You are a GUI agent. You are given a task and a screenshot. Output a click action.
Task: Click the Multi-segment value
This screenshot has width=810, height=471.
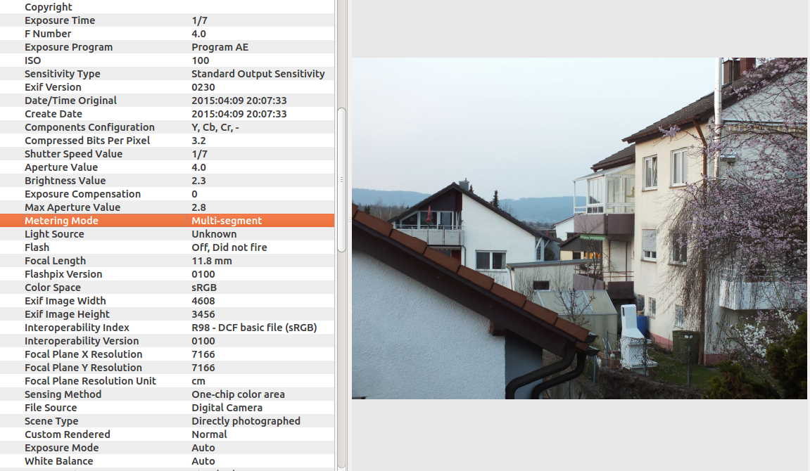227,221
